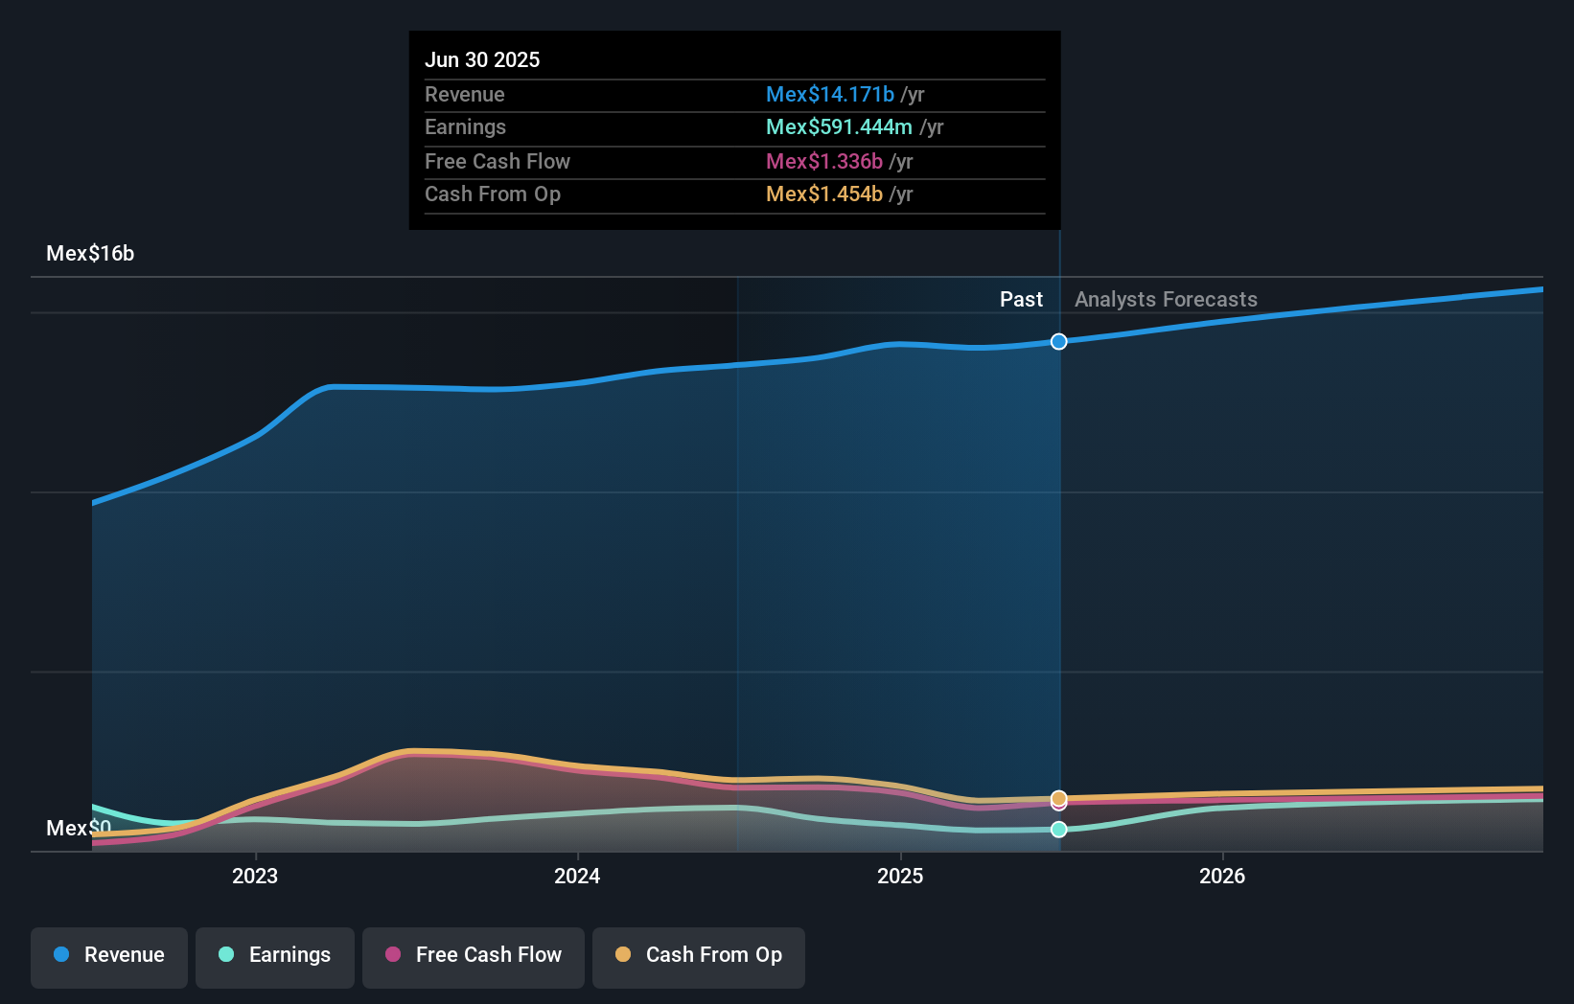Toggle the Cash From Op legend button
Viewport: 1574px width, 1004px height.
pos(699,957)
